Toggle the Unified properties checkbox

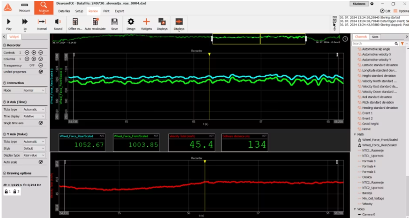(41, 72)
